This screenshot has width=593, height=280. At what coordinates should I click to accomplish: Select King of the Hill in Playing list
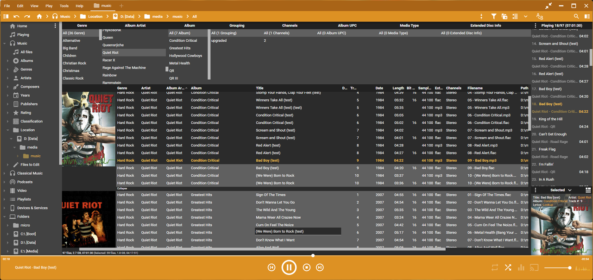[550, 119]
